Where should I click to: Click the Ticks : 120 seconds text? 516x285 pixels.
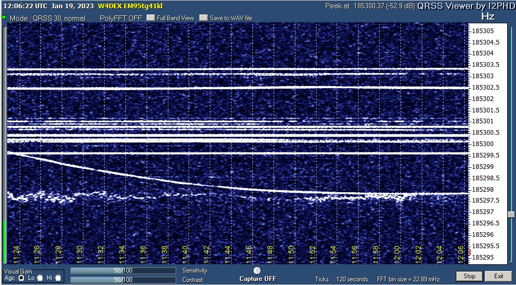(341, 279)
